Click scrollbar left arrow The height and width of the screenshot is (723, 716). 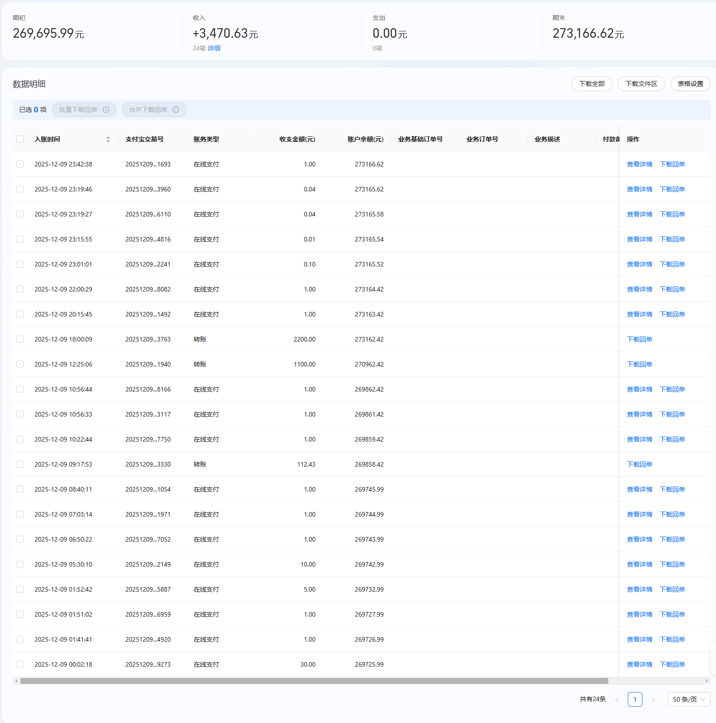coord(16,681)
